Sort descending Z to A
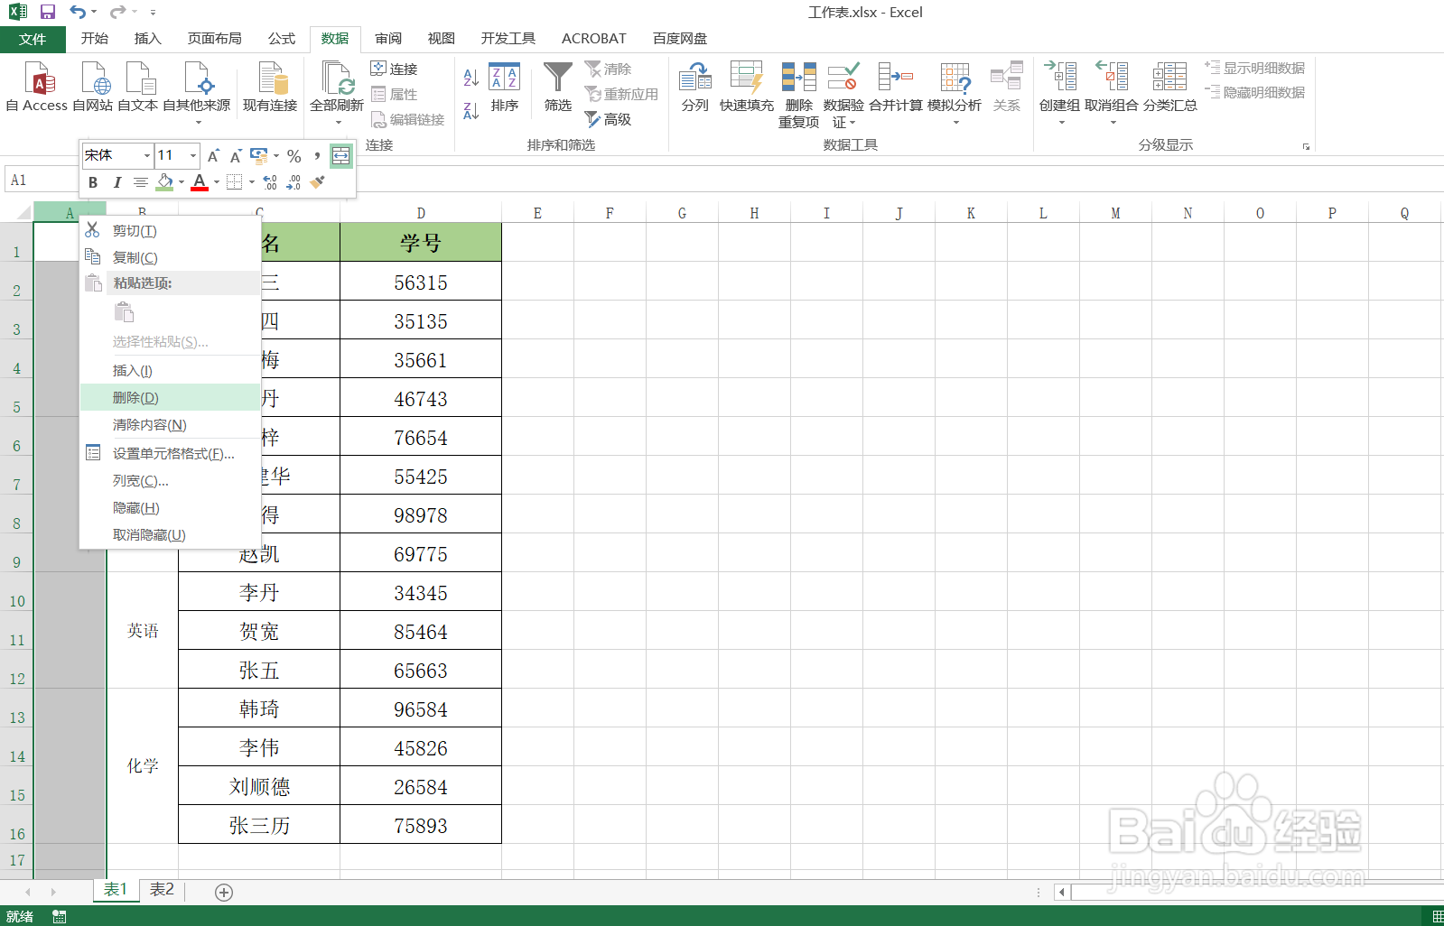The width and height of the screenshot is (1444, 926). 470,111
